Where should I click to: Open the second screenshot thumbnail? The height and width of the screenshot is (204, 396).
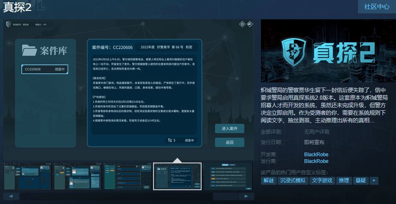(77, 176)
